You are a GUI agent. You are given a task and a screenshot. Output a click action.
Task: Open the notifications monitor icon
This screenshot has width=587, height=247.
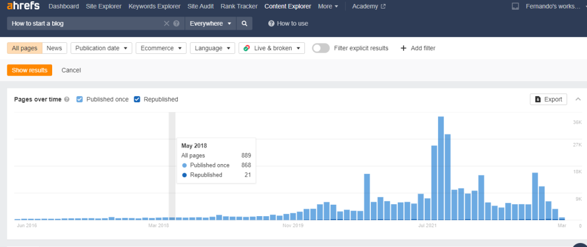pos(515,6)
